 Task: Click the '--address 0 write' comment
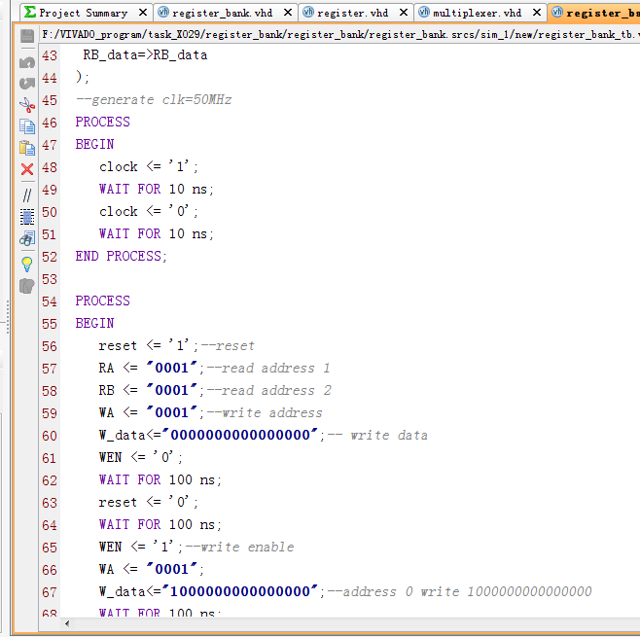[460, 591]
